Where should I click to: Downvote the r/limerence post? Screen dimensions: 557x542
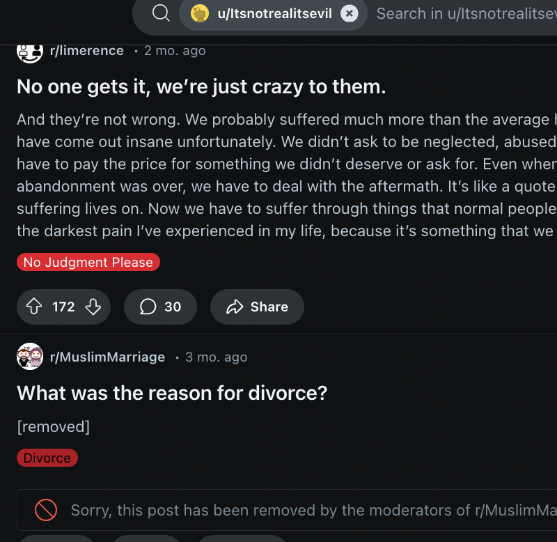pos(93,307)
